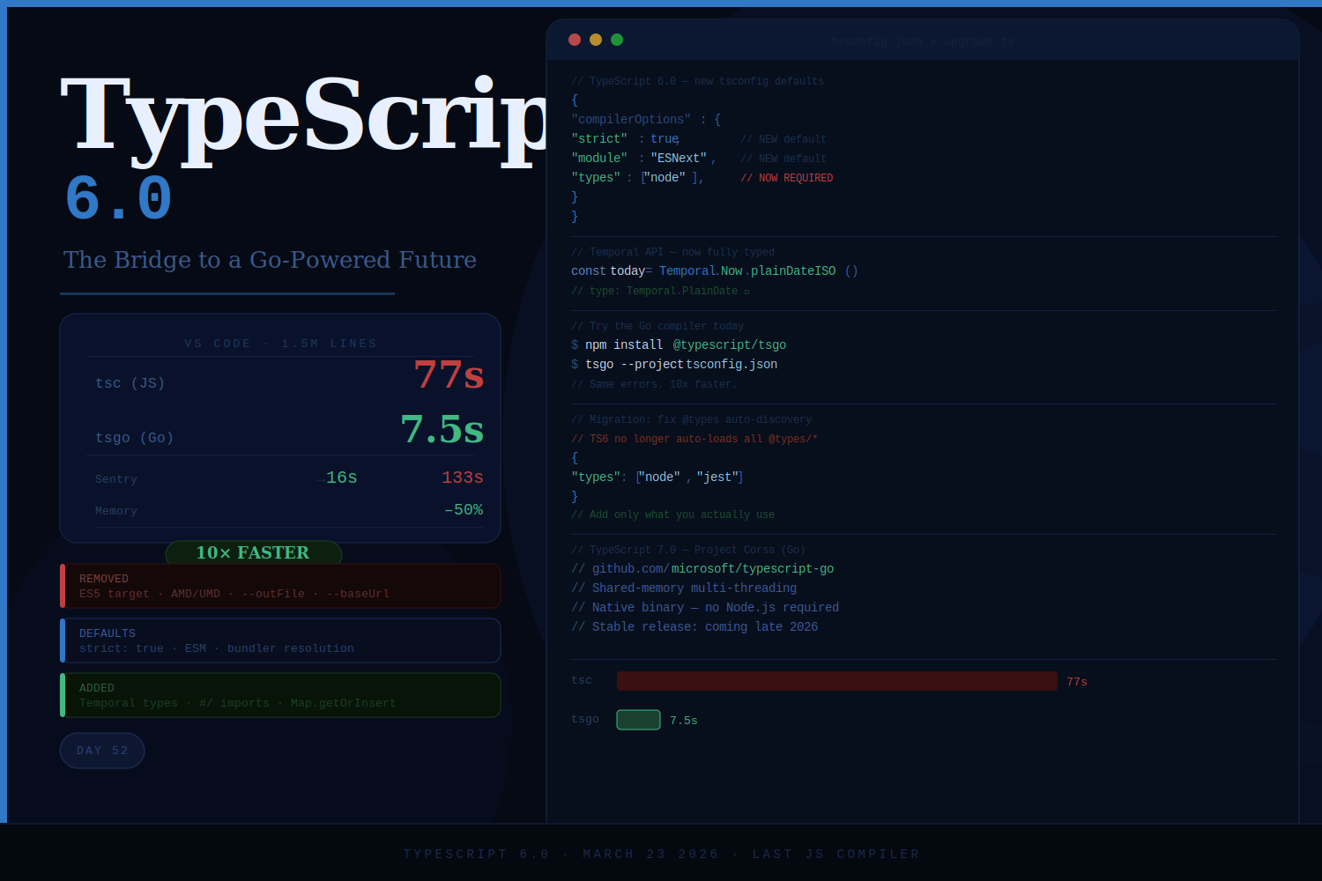Select the 10× FASTER badge

(x=253, y=553)
